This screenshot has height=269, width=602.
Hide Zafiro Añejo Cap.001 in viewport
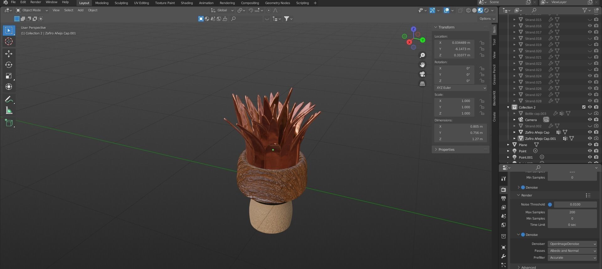tap(590, 139)
